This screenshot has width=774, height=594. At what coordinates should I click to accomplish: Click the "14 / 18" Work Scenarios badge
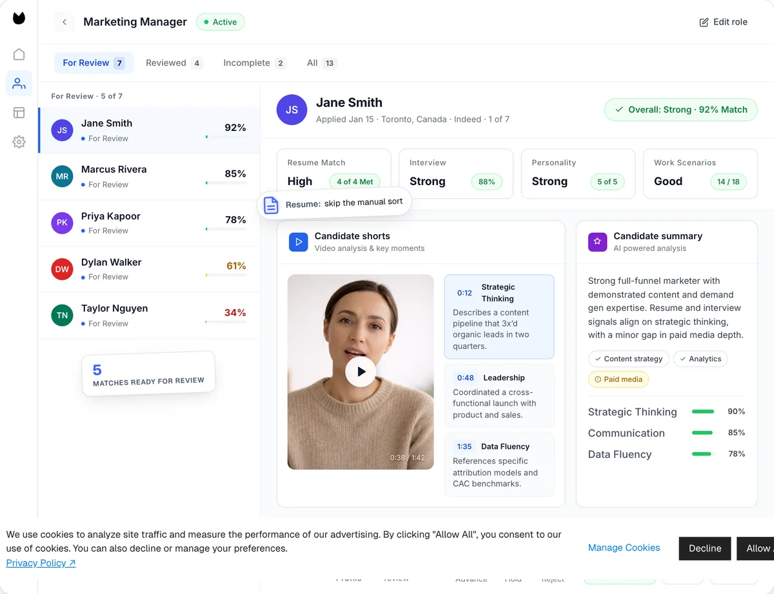pyautogui.click(x=728, y=182)
